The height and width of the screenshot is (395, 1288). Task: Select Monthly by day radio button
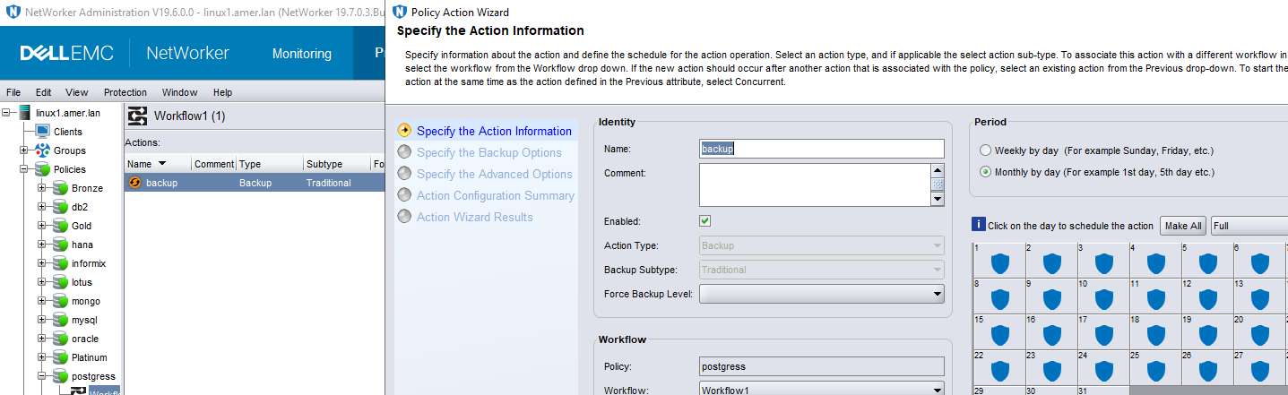[986, 172]
